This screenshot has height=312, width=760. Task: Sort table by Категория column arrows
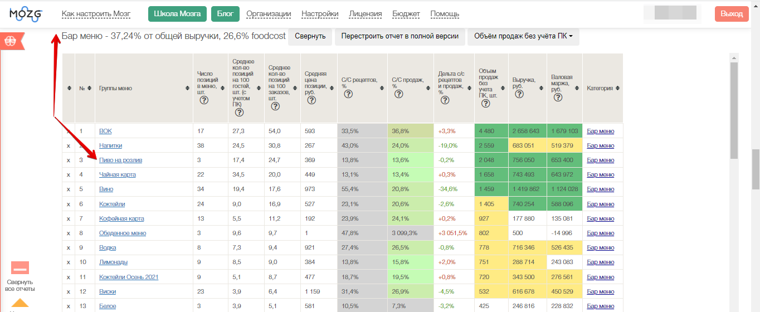point(617,88)
